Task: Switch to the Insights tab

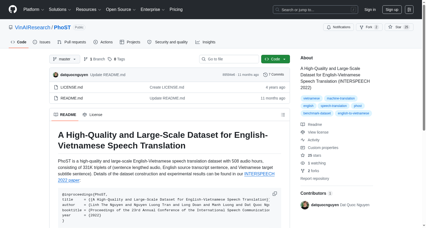Action: tap(205, 42)
